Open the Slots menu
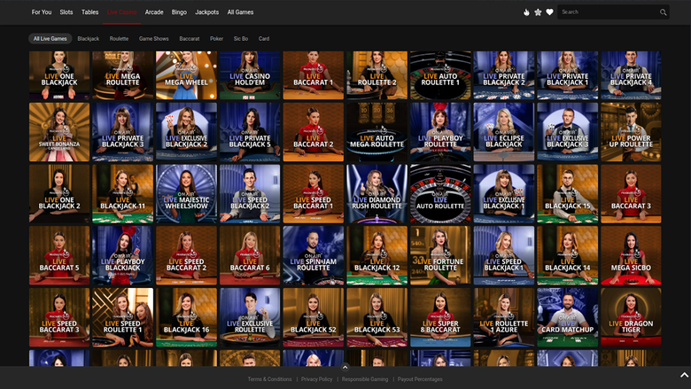 [66, 12]
